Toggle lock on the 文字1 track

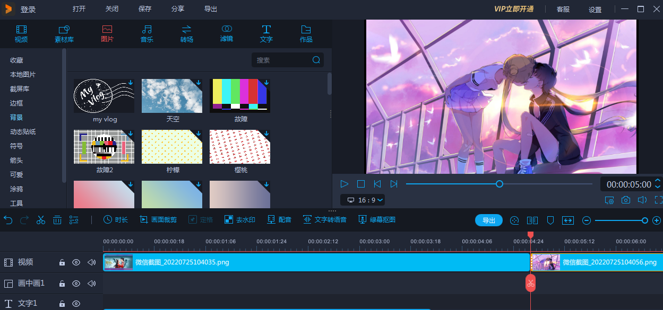(x=62, y=304)
